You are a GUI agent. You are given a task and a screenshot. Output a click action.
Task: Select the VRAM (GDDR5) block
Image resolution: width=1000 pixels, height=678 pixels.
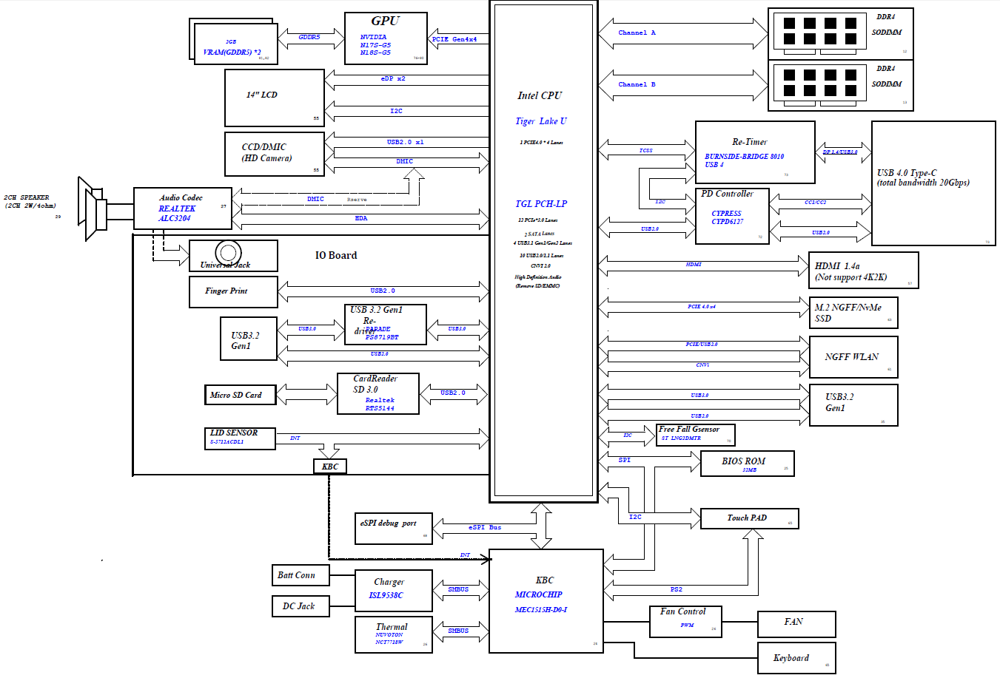tap(235, 46)
